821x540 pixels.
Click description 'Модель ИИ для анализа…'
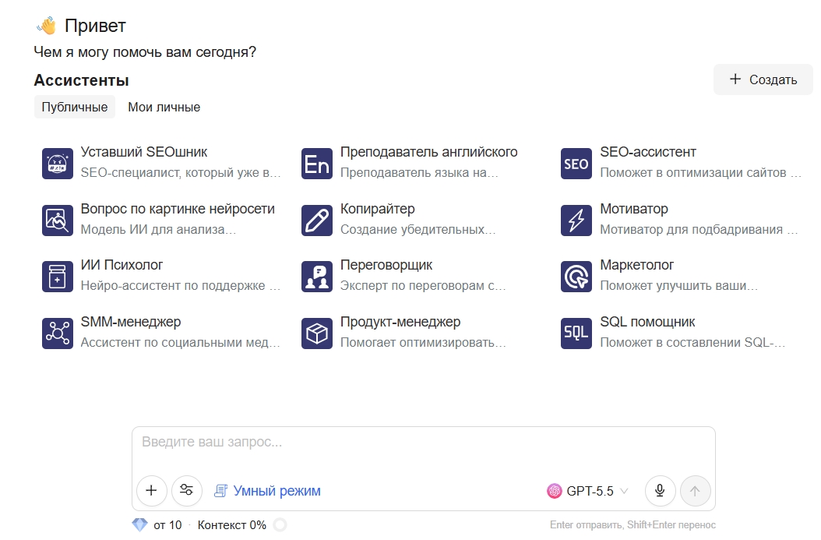point(158,229)
